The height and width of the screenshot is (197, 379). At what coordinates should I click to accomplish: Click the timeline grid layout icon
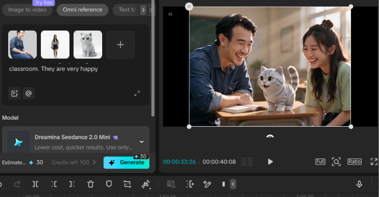point(247,162)
